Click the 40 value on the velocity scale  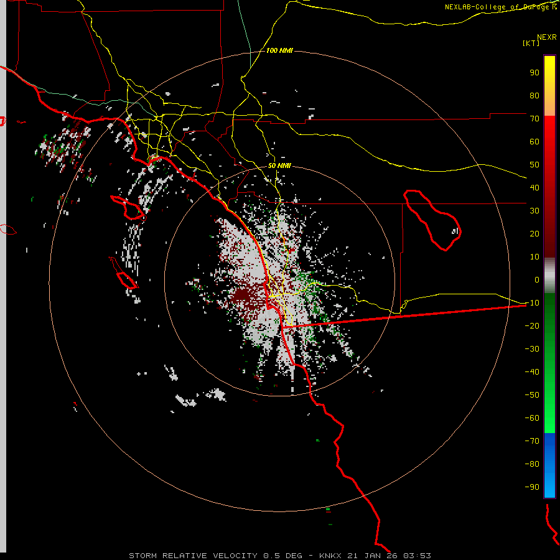click(534, 187)
